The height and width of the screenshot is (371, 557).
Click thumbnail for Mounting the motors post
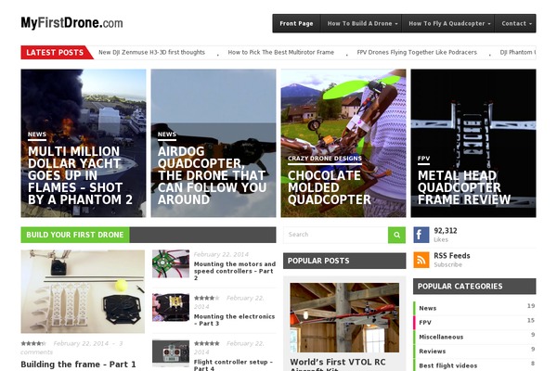(171, 263)
